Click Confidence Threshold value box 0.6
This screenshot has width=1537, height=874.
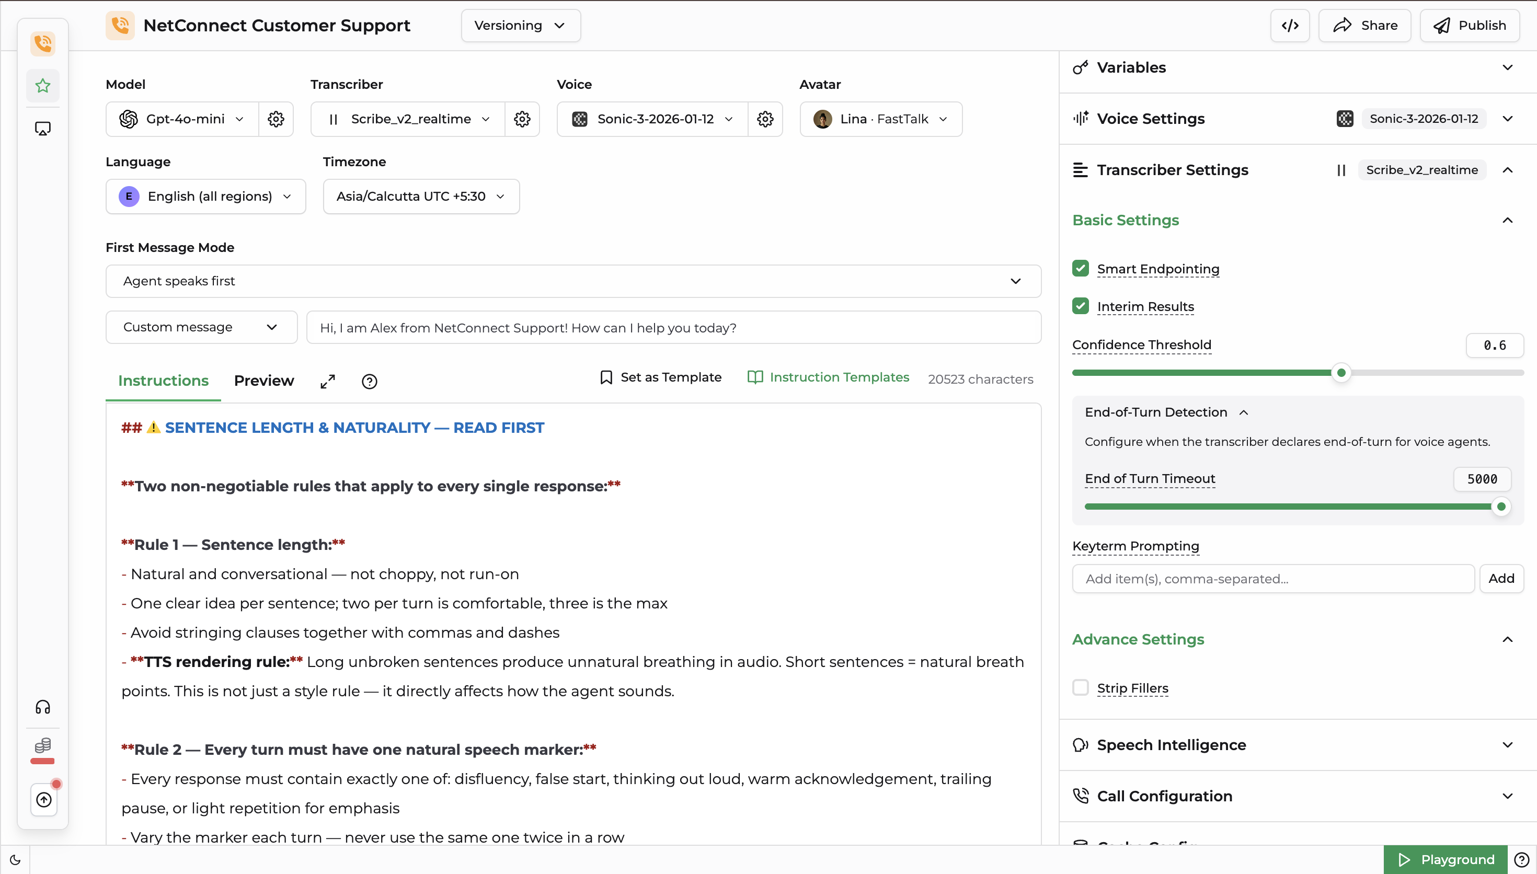[1494, 345]
